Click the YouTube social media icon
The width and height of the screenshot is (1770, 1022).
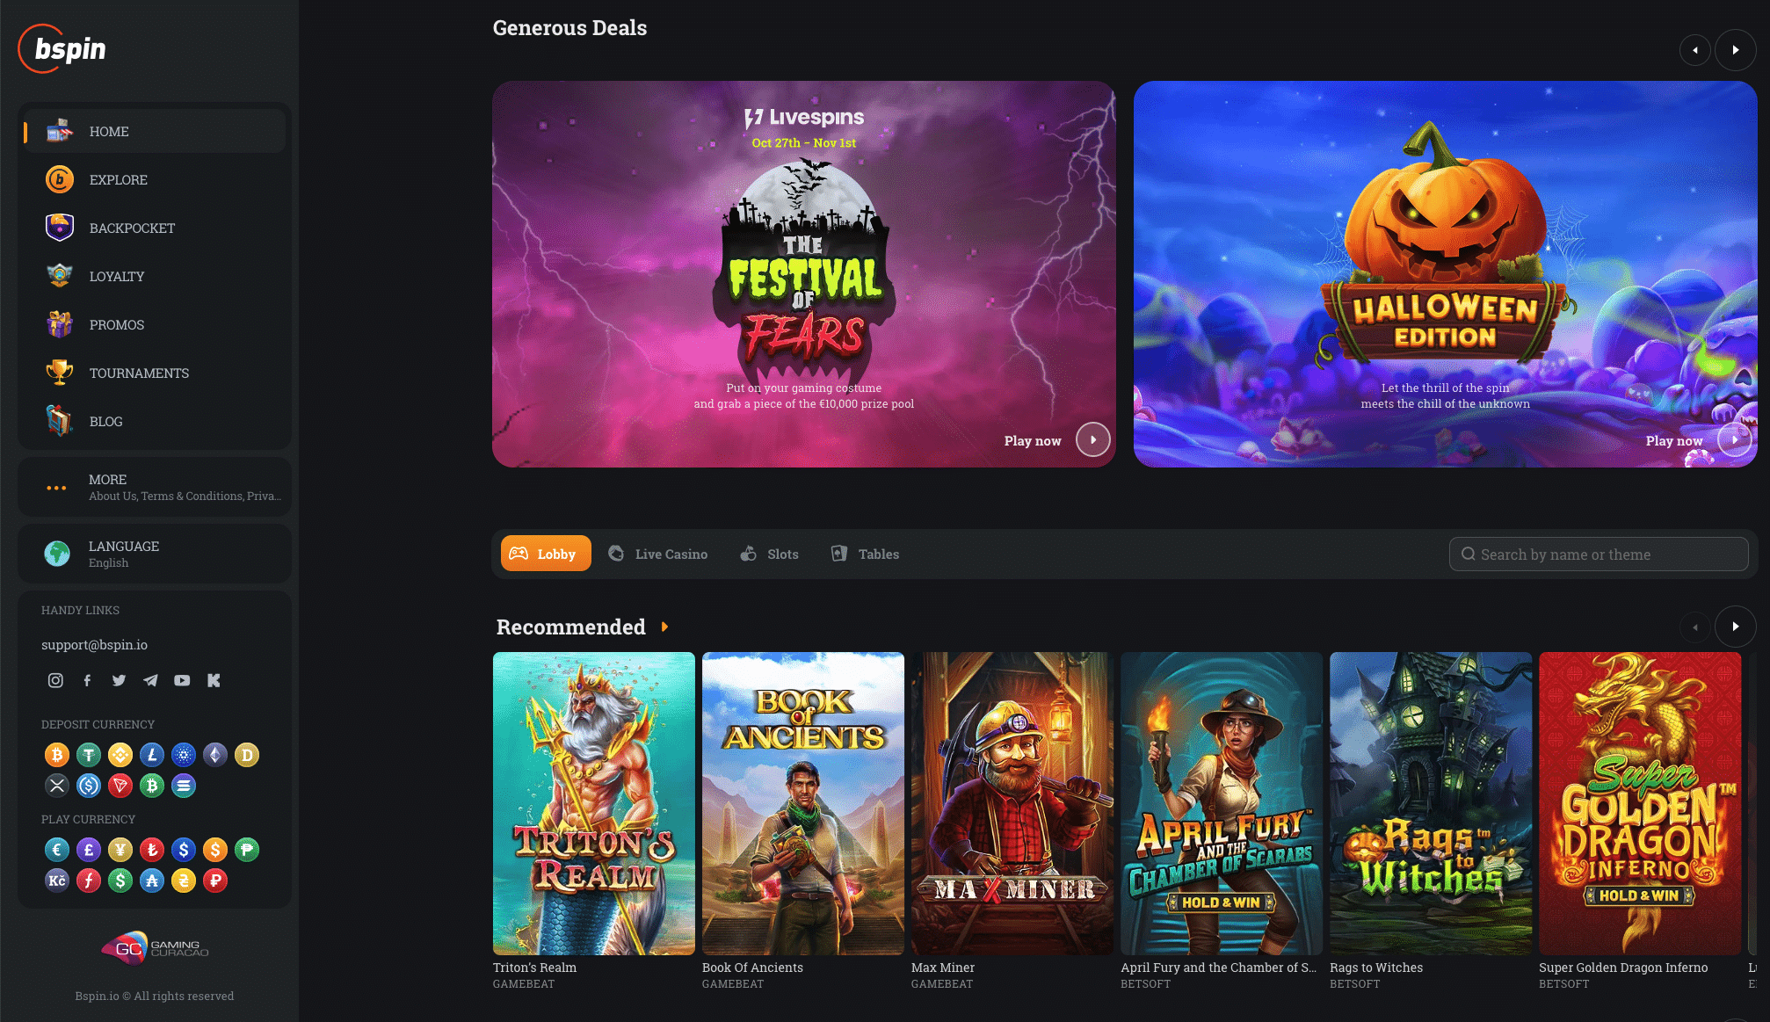pos(181,680)
